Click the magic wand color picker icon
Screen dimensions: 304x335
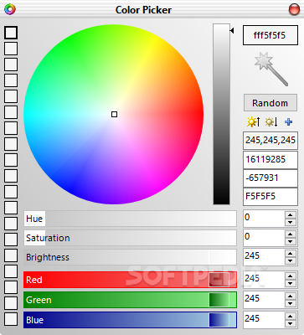271,69
